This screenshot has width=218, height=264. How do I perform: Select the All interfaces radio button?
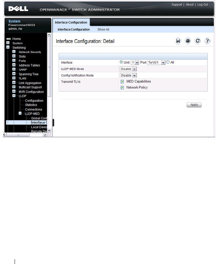pos(168,62)
